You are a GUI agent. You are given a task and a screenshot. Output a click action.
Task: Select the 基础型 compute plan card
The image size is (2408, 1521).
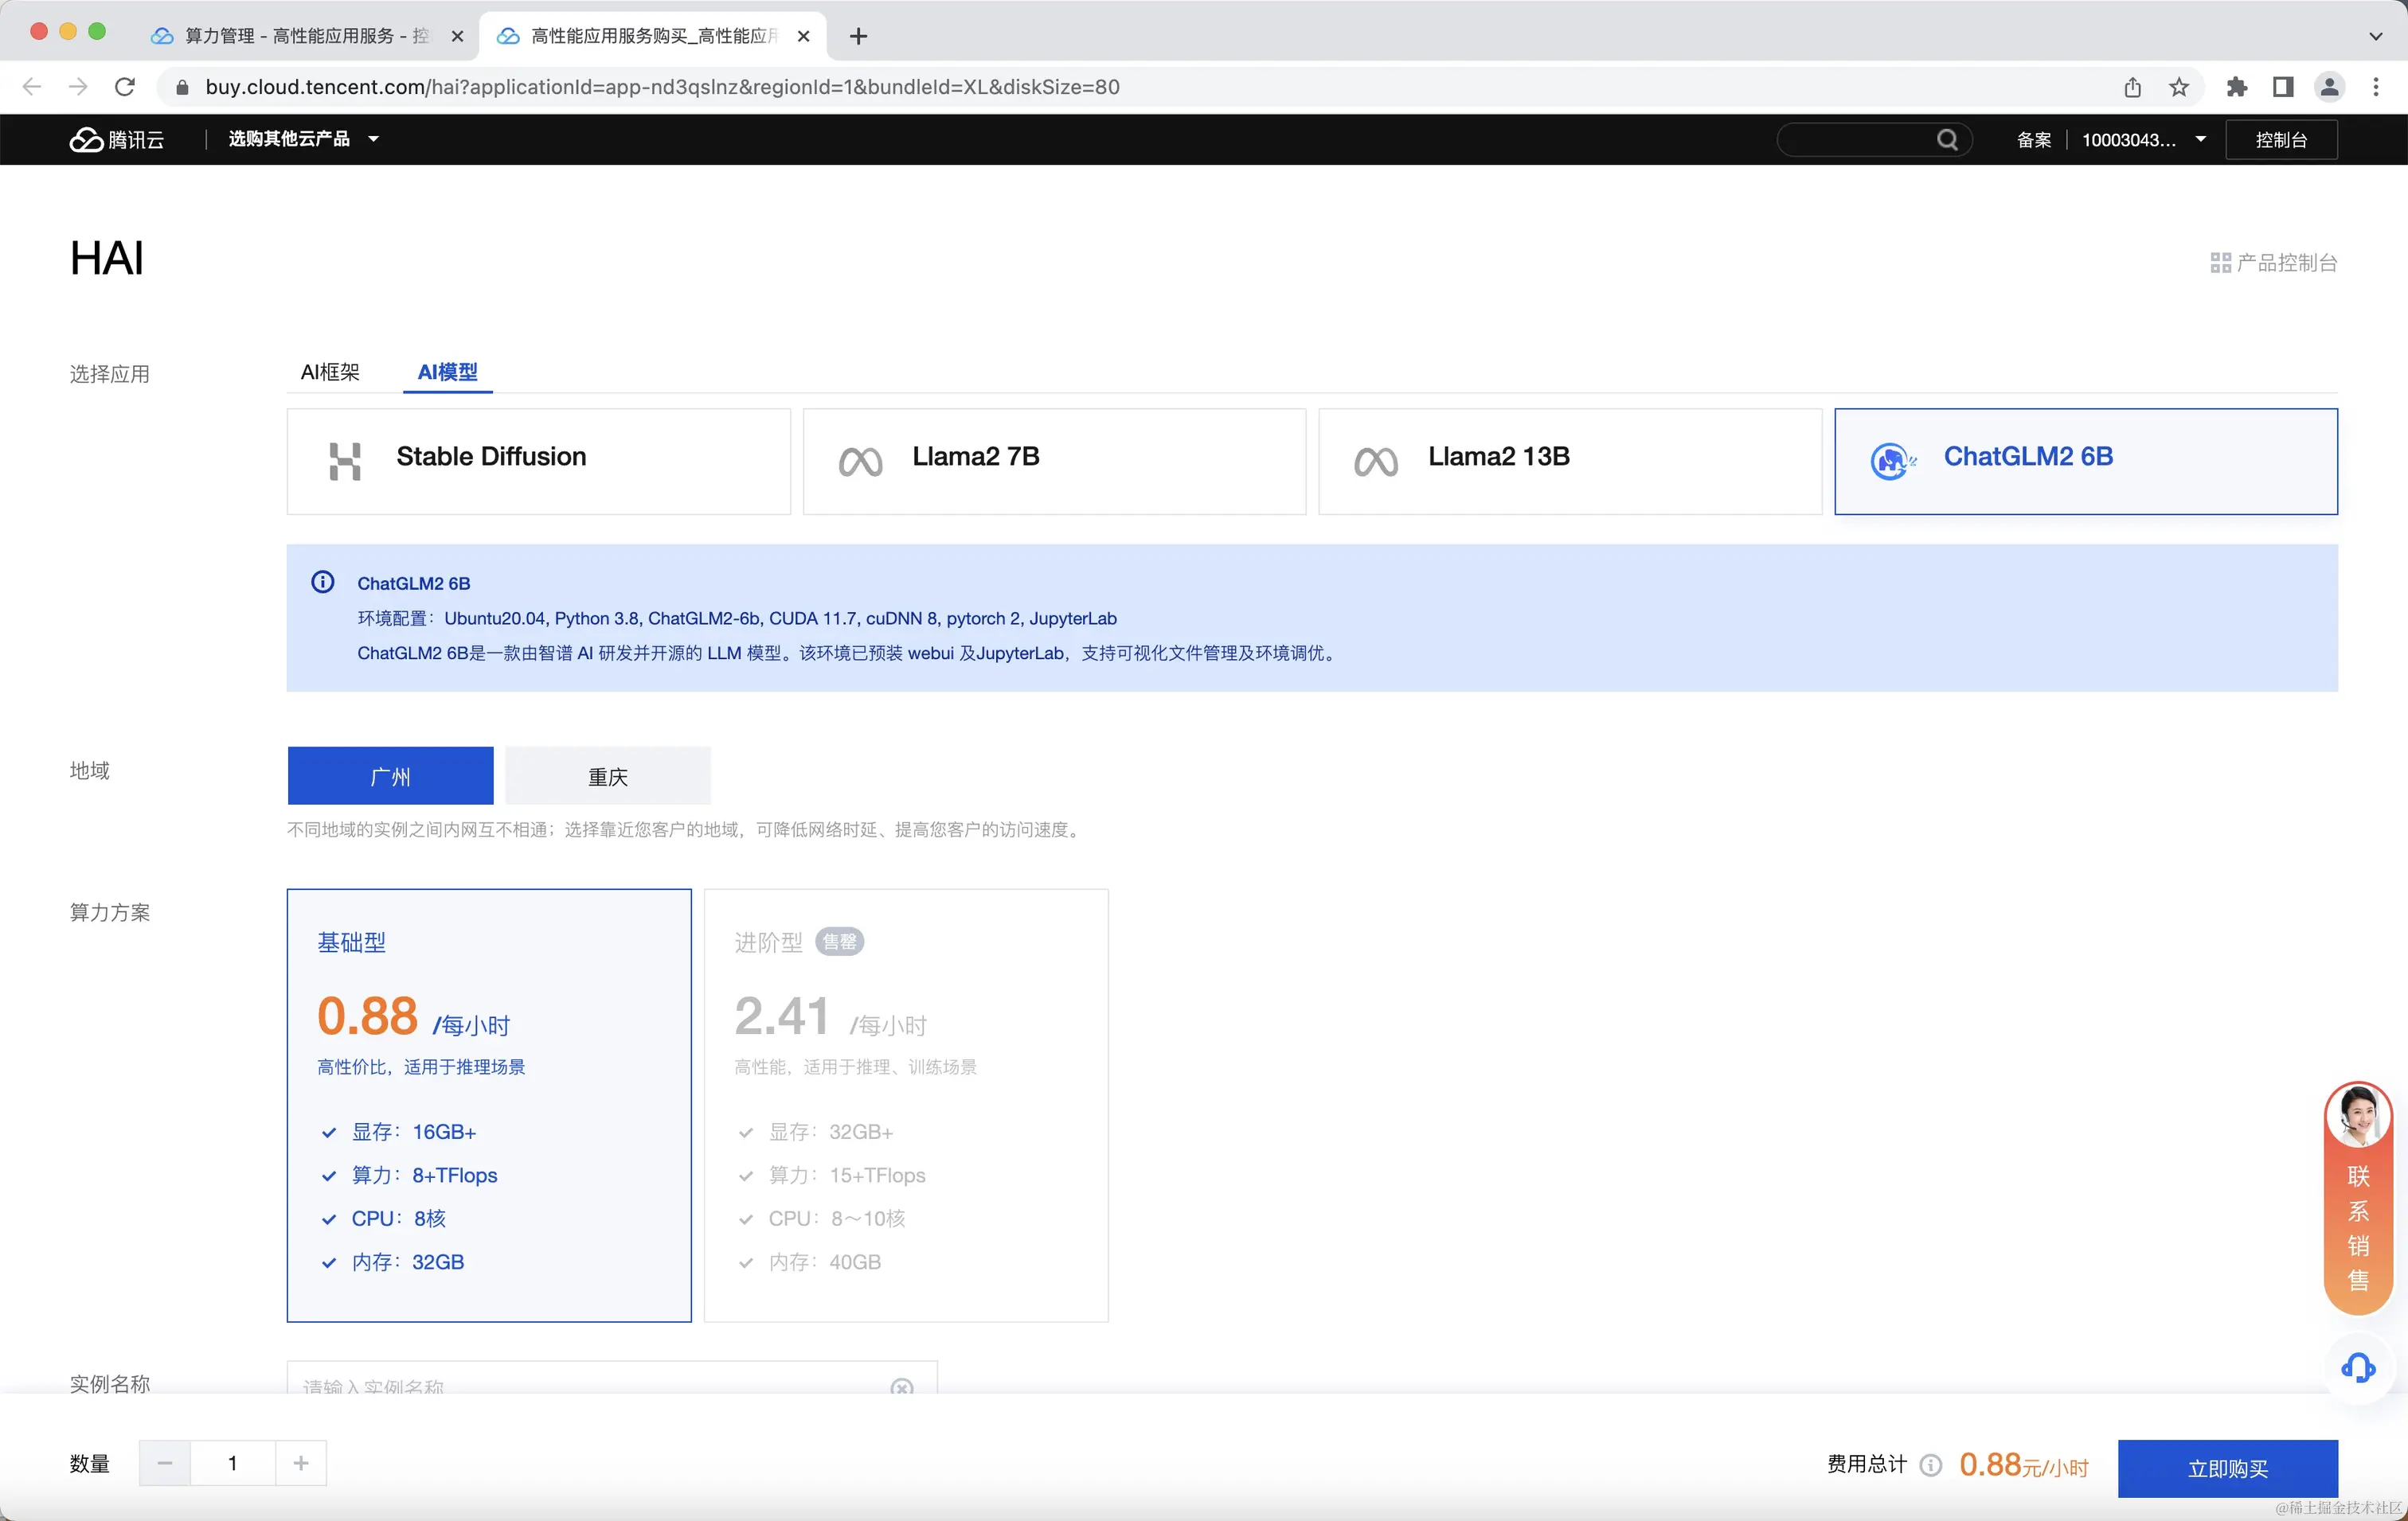489,1104
